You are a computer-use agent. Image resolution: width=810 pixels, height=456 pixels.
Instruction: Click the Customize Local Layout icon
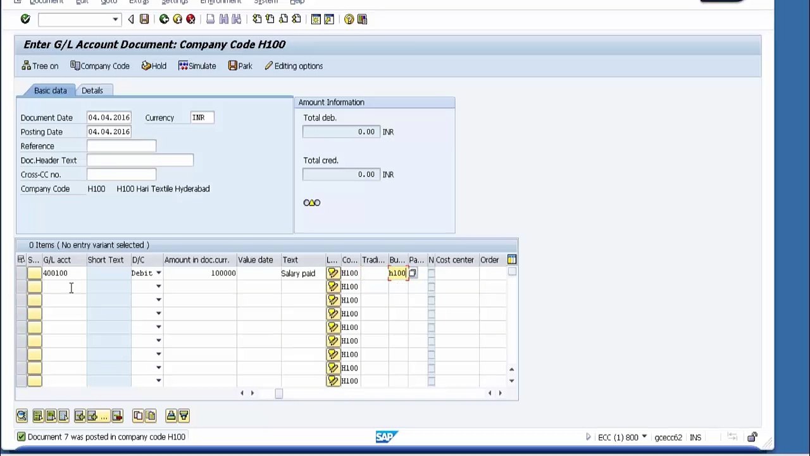(363, 19)
